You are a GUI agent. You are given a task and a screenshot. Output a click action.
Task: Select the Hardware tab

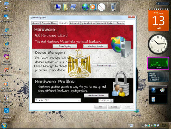tap(63, 23)
